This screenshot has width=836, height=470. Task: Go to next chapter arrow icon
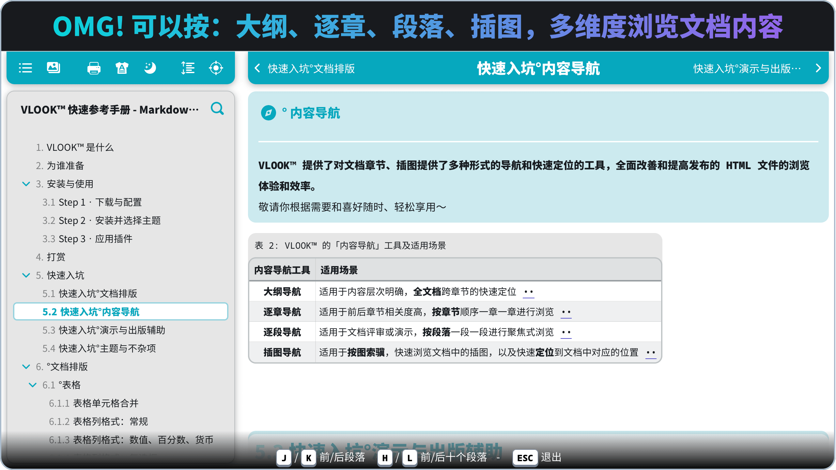coord(818,68)
